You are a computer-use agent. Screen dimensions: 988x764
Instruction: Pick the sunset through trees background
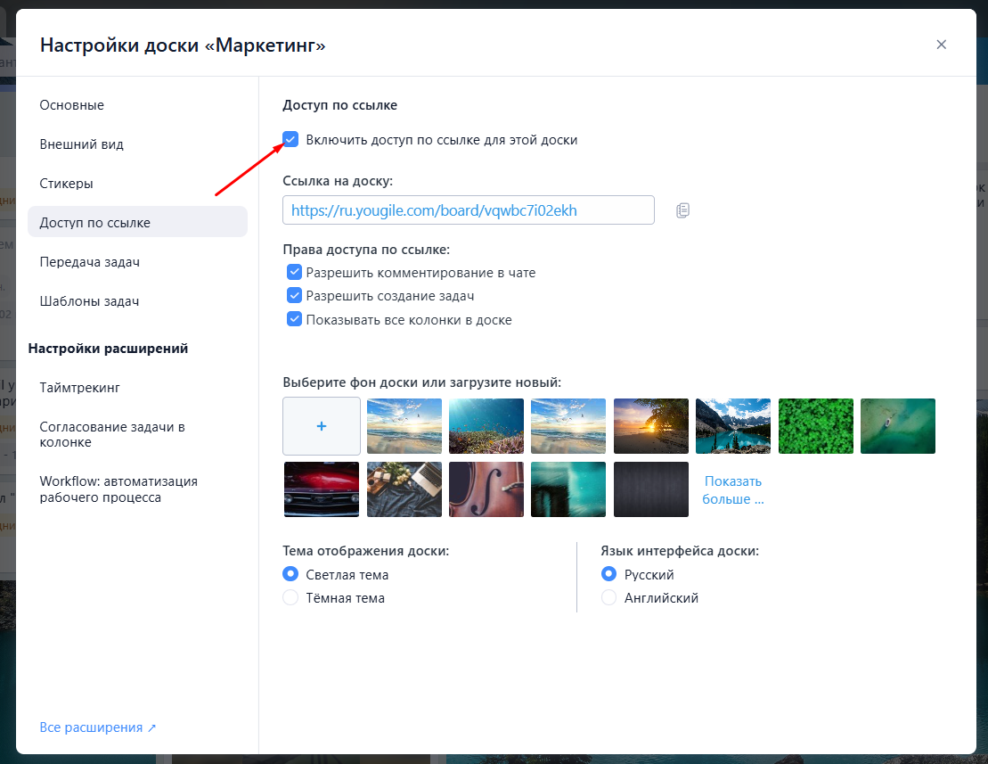click(651, 426)
